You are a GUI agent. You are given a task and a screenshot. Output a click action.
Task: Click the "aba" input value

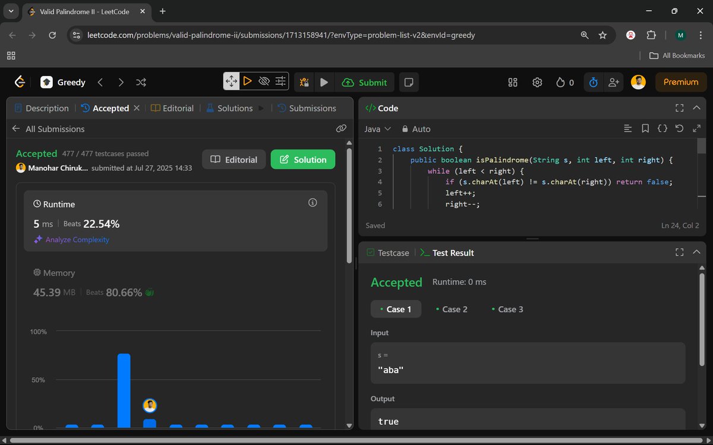391,369
